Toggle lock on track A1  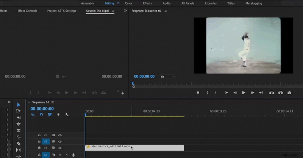pos(39,155)
